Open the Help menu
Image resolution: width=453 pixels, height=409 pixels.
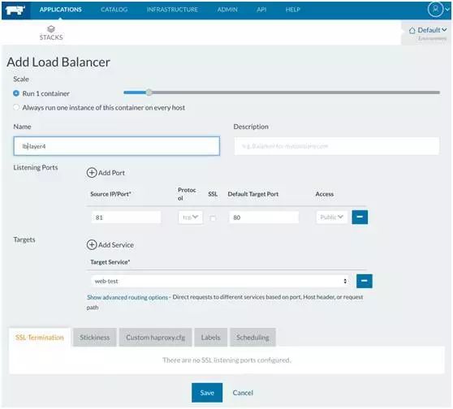292,10
